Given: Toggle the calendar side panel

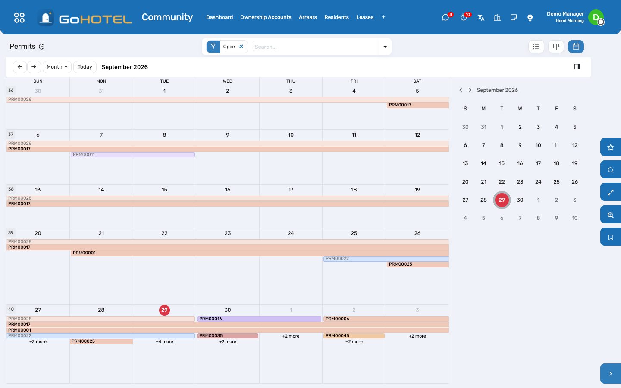Looking at the screenshot, I should coord(577,66).
